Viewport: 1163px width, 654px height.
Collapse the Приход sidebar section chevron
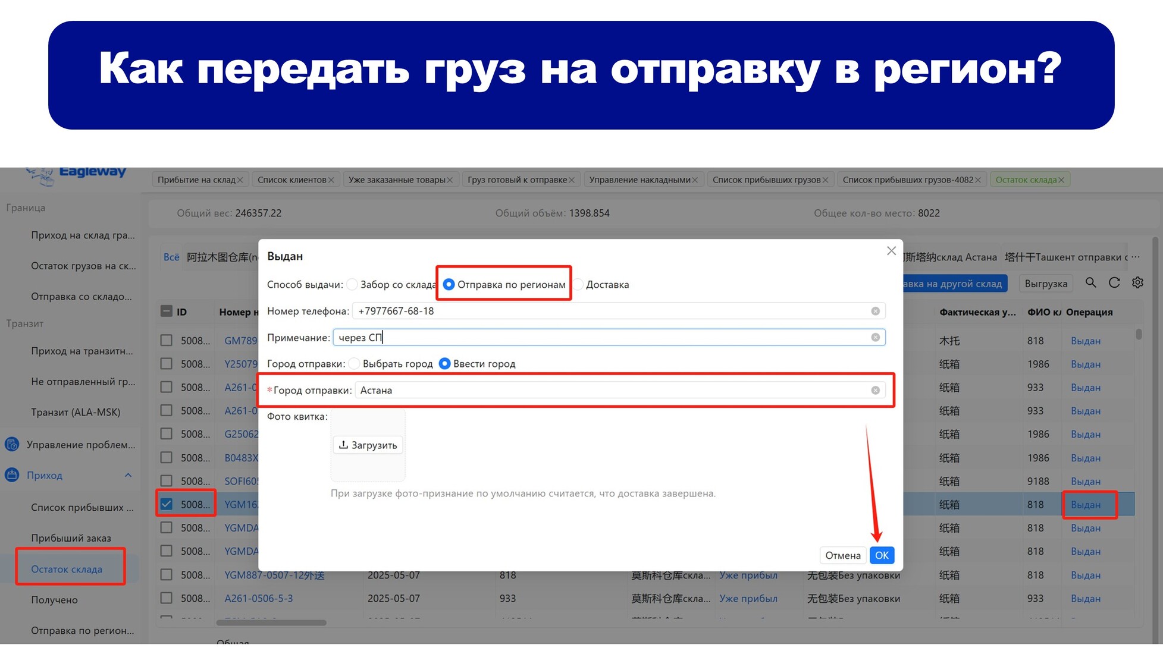coord(128,475)
